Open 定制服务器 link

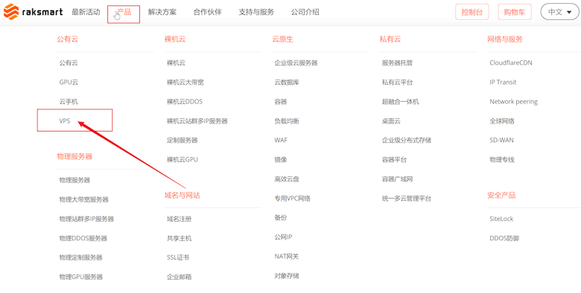click(182, 141)
